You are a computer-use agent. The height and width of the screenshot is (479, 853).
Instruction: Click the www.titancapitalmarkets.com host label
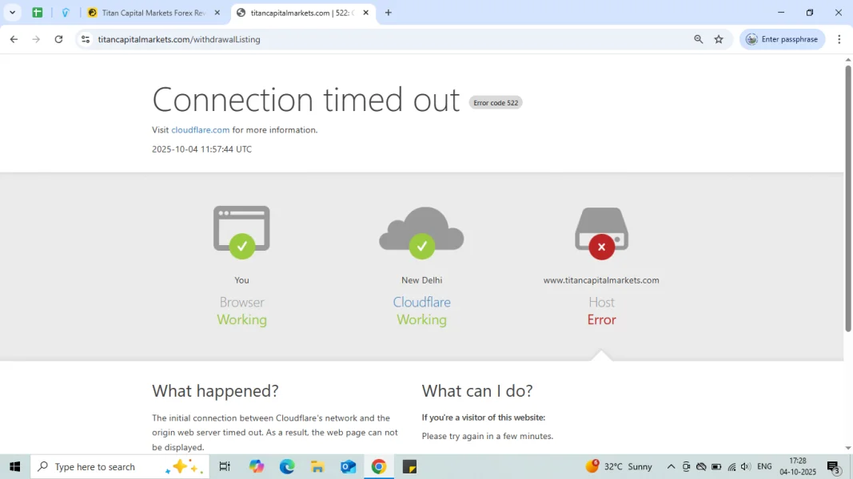point(601,280)
